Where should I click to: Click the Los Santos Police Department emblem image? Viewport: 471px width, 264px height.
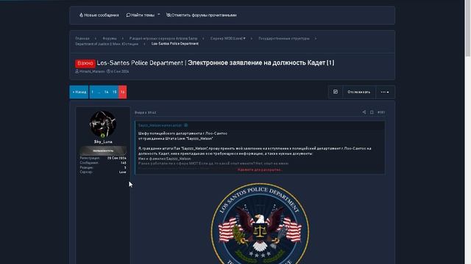tap(260, 224)
